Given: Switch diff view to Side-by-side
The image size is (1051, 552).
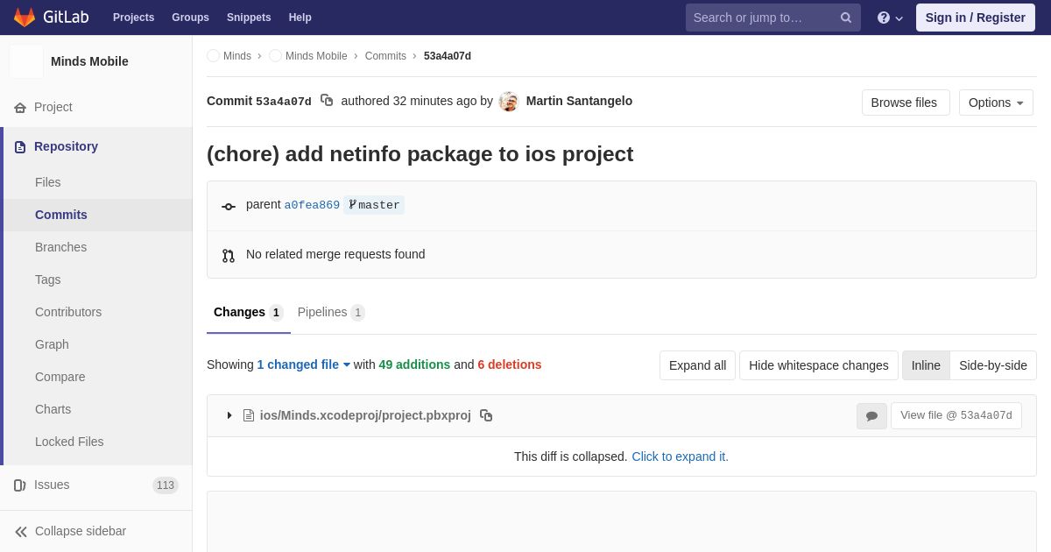Looking at the screenshot, I should coord(992,365).
